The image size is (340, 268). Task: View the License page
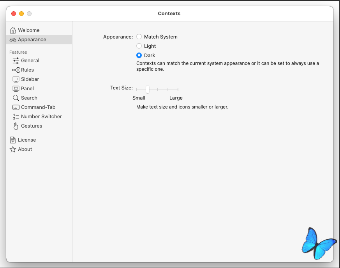pos(39,140)
